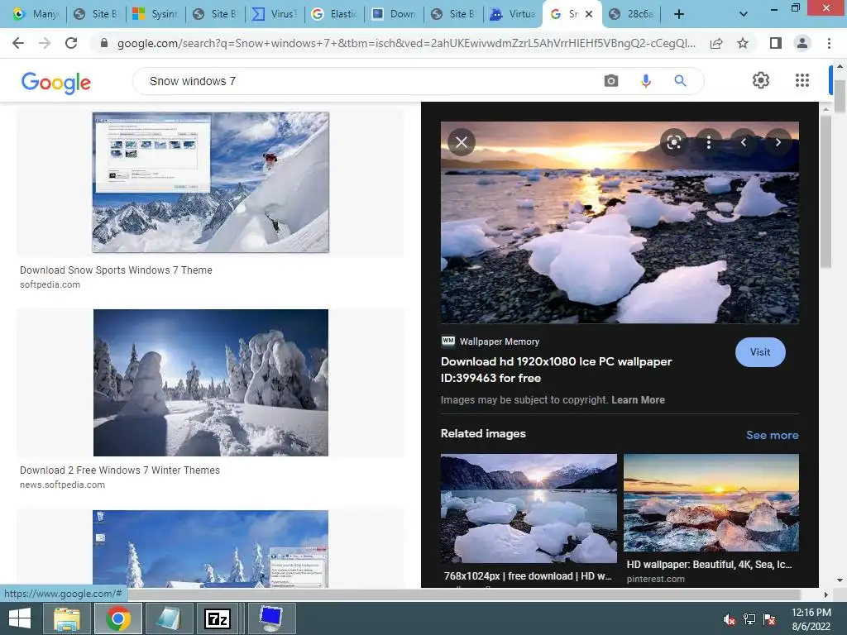847x635 pixels.
Task: Click See more related images
Action: pos(772,435)
